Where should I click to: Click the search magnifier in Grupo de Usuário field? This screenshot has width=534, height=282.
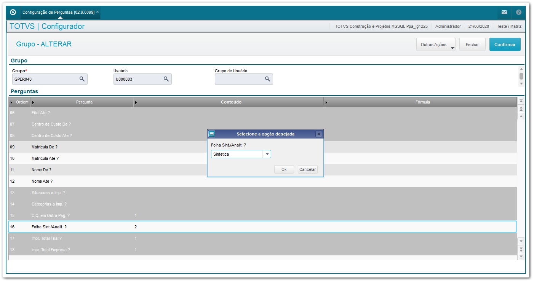tap(267, 79)
